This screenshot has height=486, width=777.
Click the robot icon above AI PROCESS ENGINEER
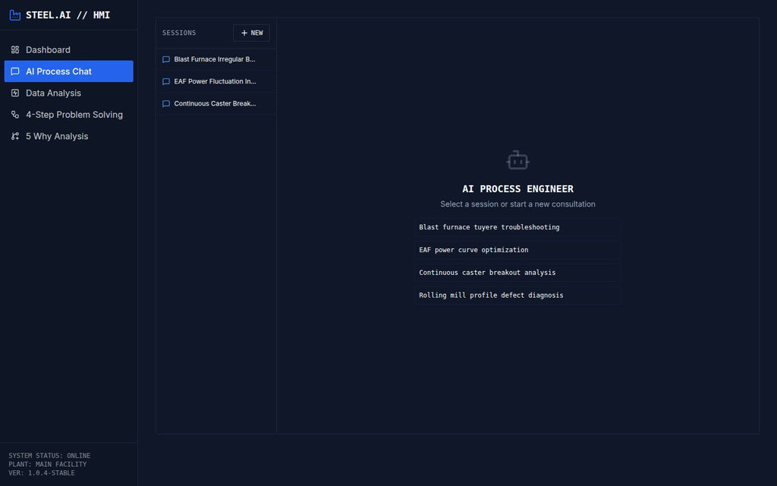coord(517,159)
